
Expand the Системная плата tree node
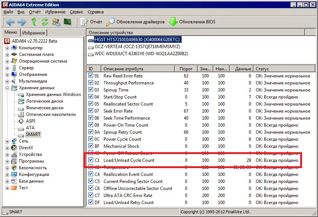pyautogui.click(x=7, y=55)
